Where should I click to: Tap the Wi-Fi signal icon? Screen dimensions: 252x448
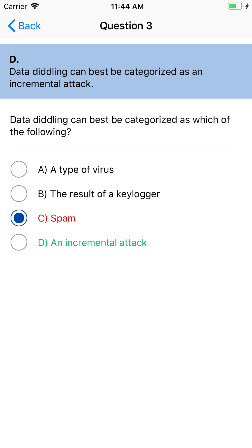pyautogui.click(x=35, y=6)
